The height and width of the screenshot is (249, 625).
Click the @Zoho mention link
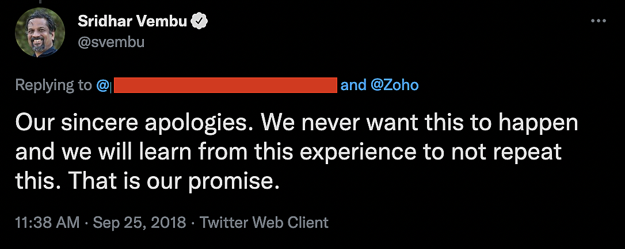pos(394,85)
